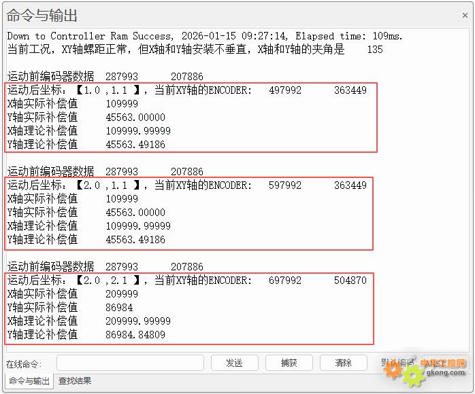Click the 当前工况 status line
The image size is (475, 394).
[x=194, y=50]
